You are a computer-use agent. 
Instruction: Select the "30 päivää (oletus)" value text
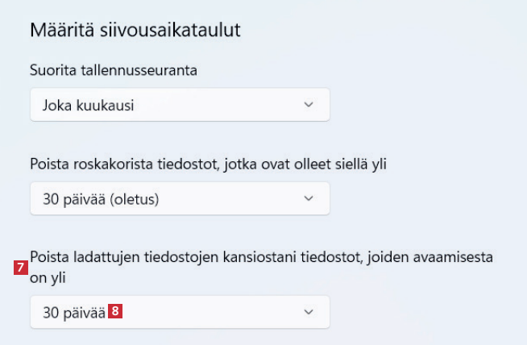[x=100, y=198]
